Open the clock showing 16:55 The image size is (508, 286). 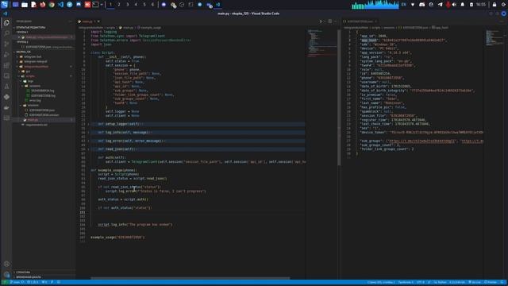pos(481,5)
